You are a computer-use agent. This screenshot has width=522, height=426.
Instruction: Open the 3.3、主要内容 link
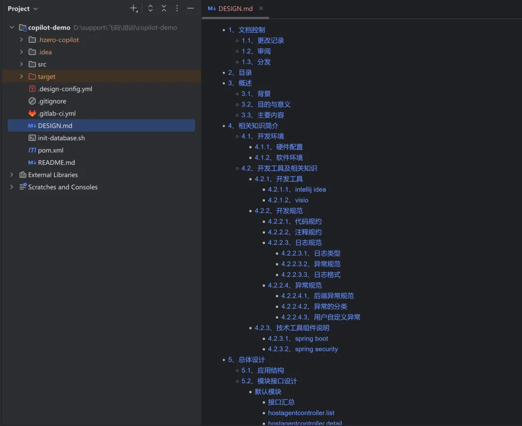click(262, 115)
